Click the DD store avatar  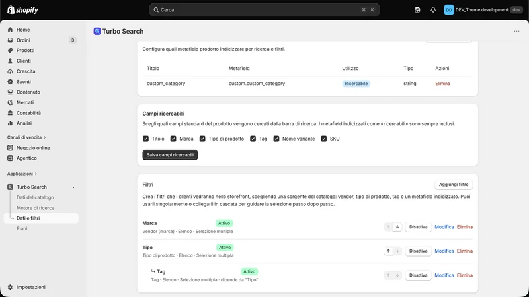point(449,10)
